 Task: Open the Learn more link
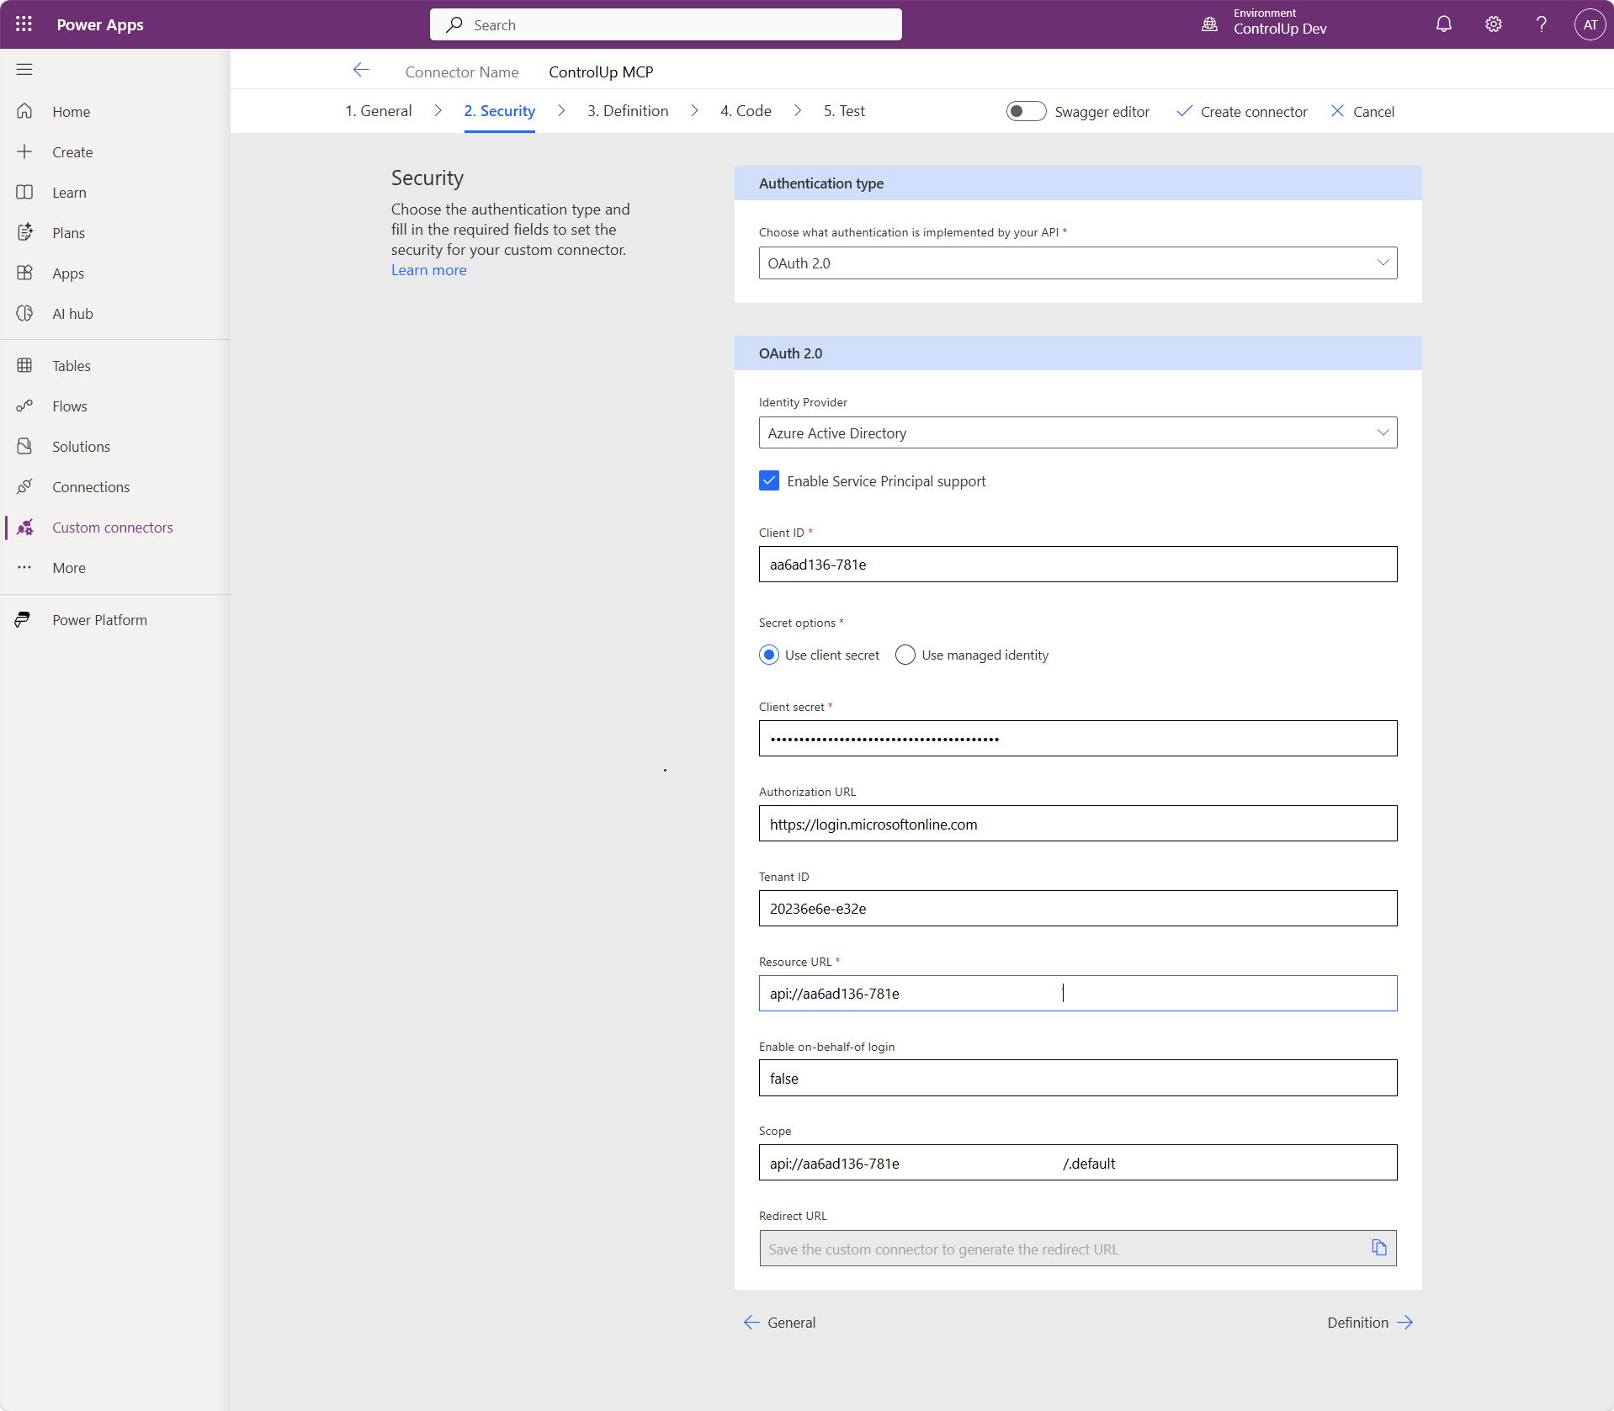point(429,270)
